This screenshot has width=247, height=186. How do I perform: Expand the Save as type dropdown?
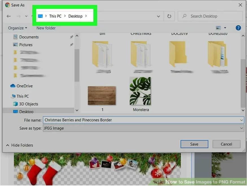tap(241, 128)
